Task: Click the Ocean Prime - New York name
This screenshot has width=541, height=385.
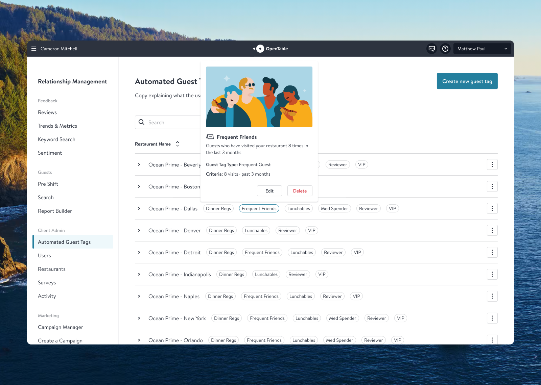Action: click(177, 318)
